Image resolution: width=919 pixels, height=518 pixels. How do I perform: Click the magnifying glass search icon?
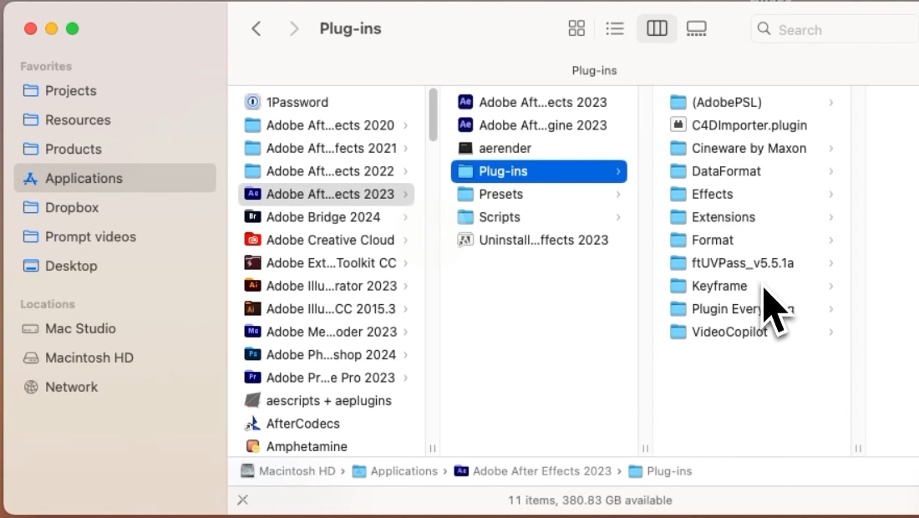tap(764, 29)
